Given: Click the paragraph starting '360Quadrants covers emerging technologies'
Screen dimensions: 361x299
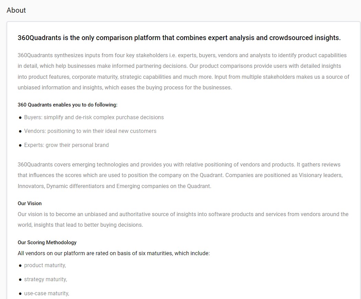Looking at the screenshot, I should coord(180,175).
